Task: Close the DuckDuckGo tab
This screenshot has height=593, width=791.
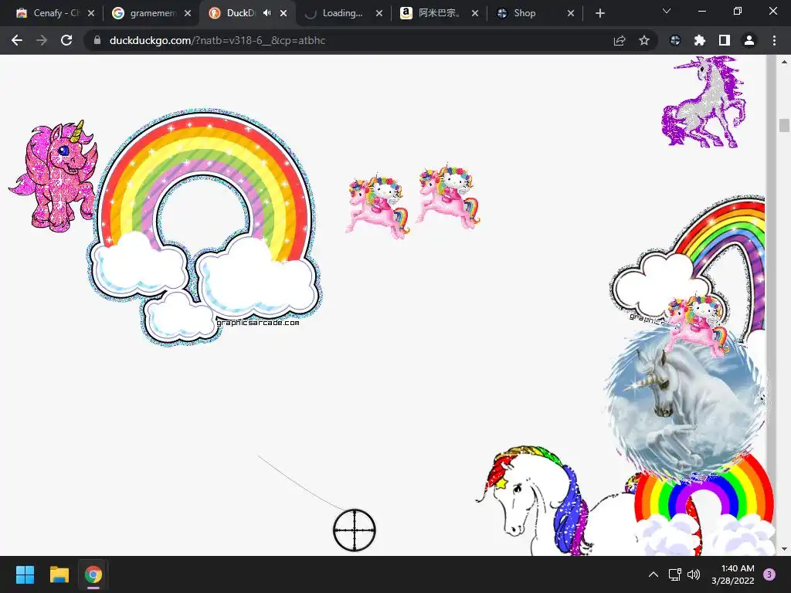Action: tap(283, 14)
